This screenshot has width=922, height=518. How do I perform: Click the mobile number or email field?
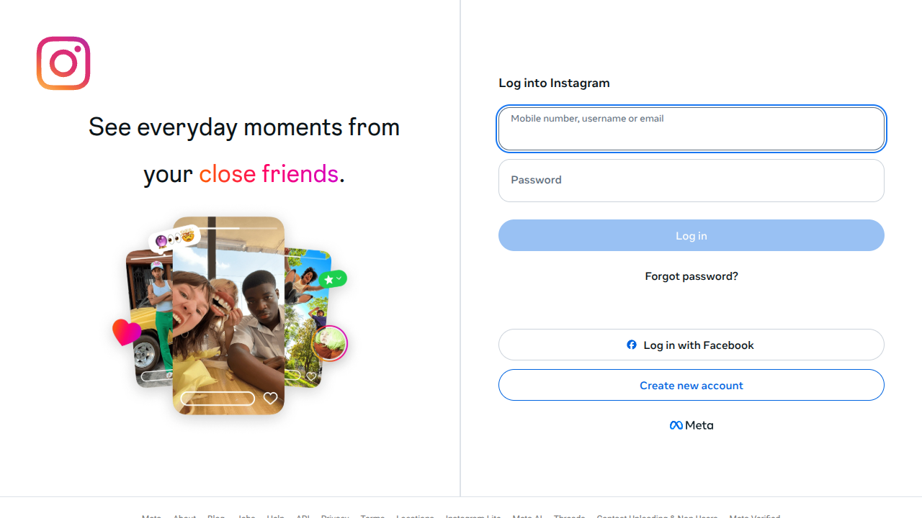point(691,129)
